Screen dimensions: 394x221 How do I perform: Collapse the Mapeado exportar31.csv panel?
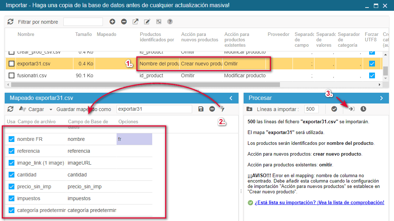231,98
